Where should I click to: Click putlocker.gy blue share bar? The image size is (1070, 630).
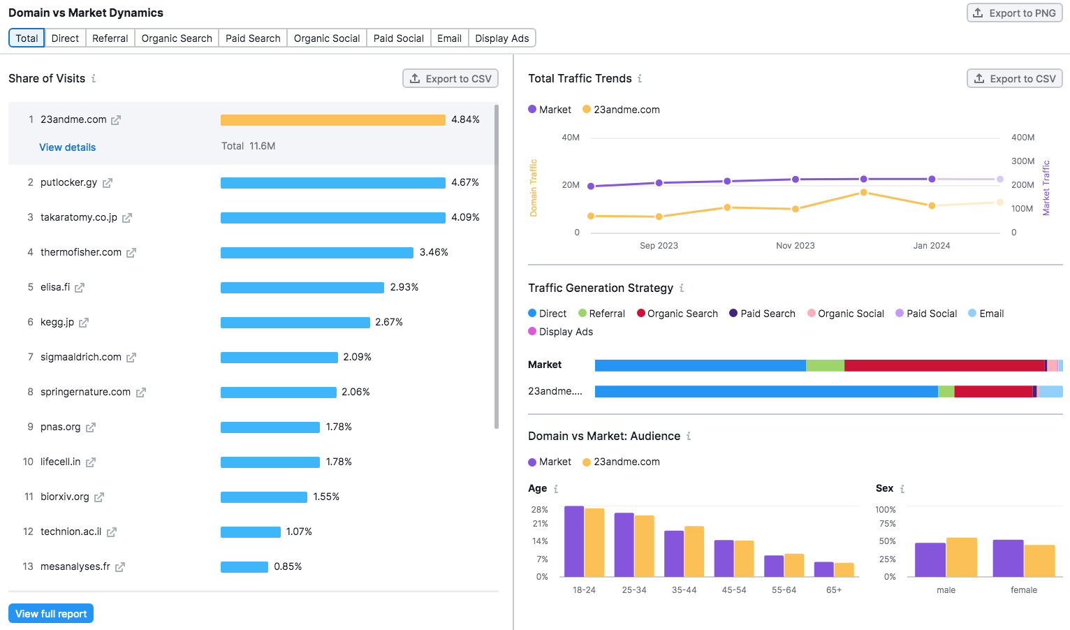click(333, 183)
